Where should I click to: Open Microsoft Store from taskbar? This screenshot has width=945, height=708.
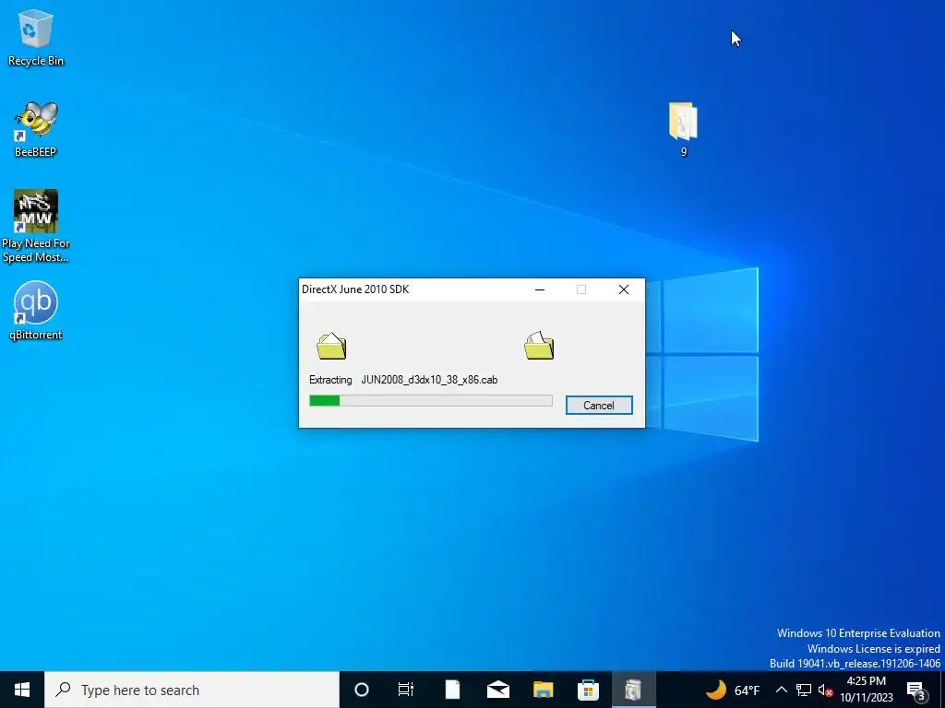coord(588,690)
